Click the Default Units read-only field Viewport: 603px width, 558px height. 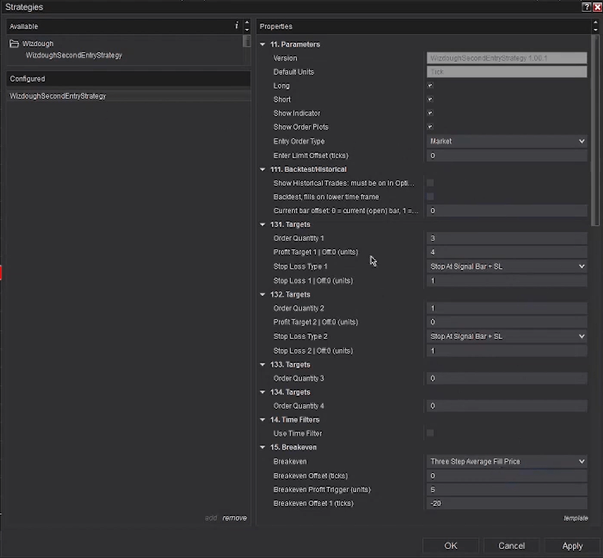coord(507,72)
